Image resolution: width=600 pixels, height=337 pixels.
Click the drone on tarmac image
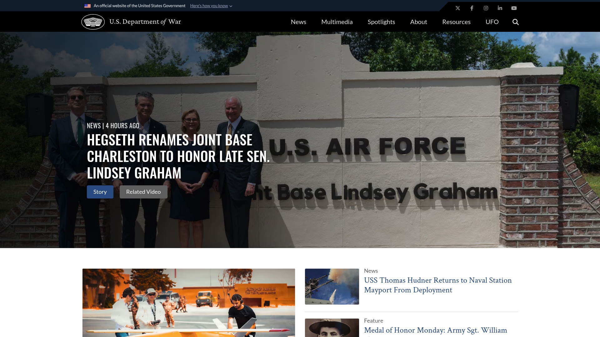pyautogui.click(x=189, y=303)
